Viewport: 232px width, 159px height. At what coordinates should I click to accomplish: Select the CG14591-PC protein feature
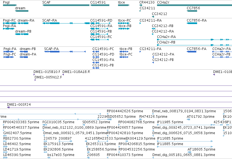(96, 52)
